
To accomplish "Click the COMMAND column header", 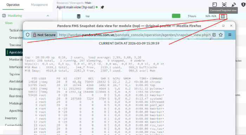I will pos(156,78).
